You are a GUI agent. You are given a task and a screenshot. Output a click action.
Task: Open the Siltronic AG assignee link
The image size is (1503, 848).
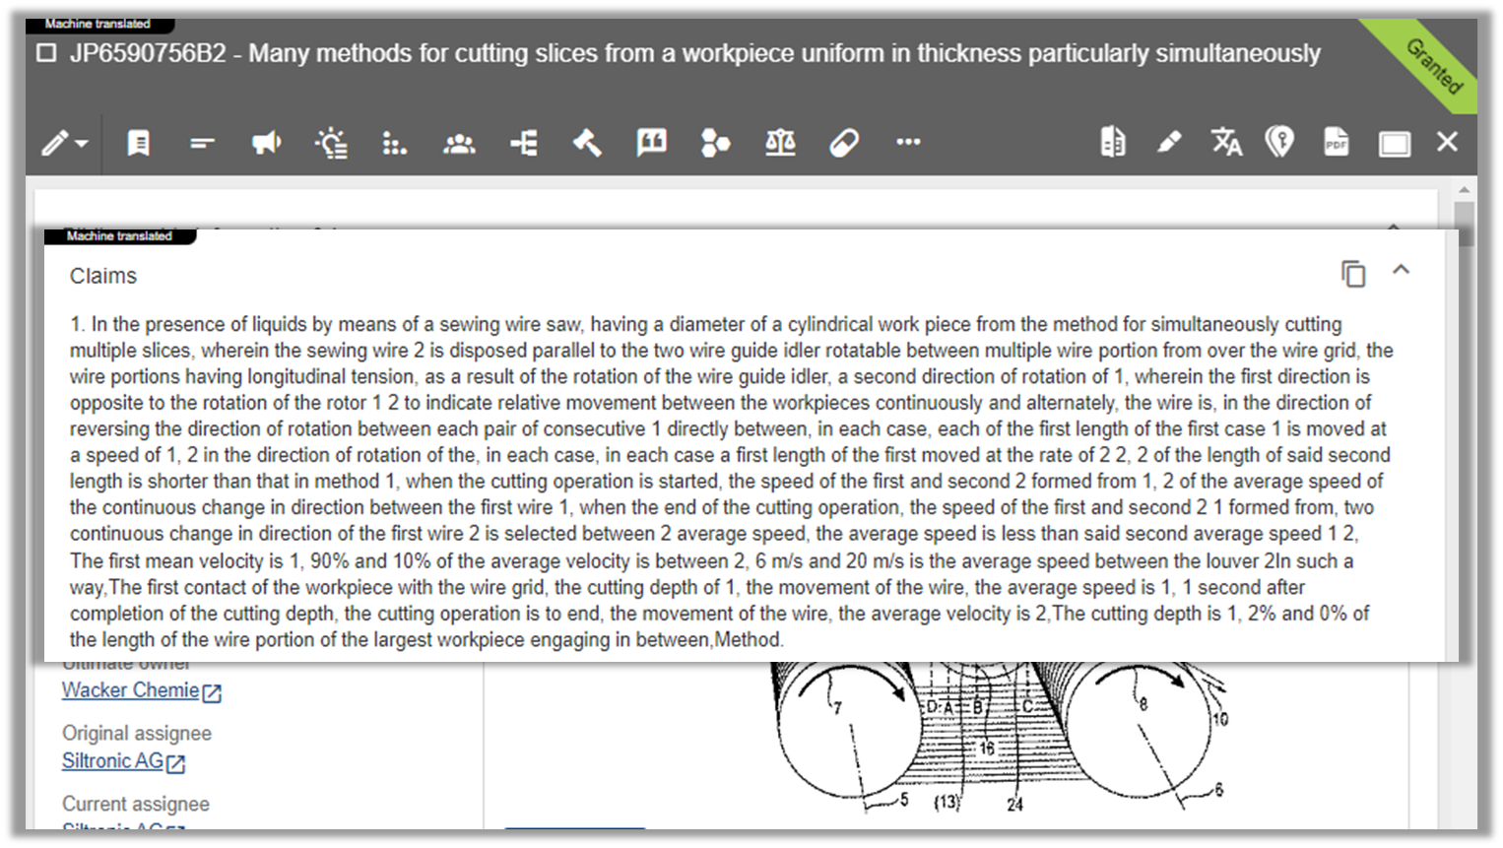click(113, 761)
